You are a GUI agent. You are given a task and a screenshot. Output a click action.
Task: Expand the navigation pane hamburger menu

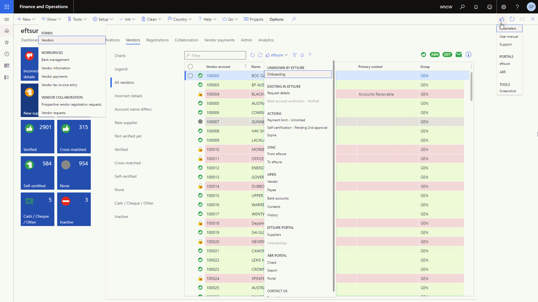[7, 19]
